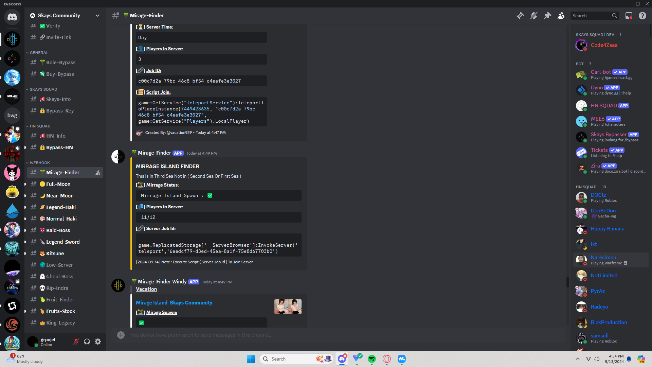Select the Kitsune channel
This screenshot has height=367, width=652.
tap(65, 254)
